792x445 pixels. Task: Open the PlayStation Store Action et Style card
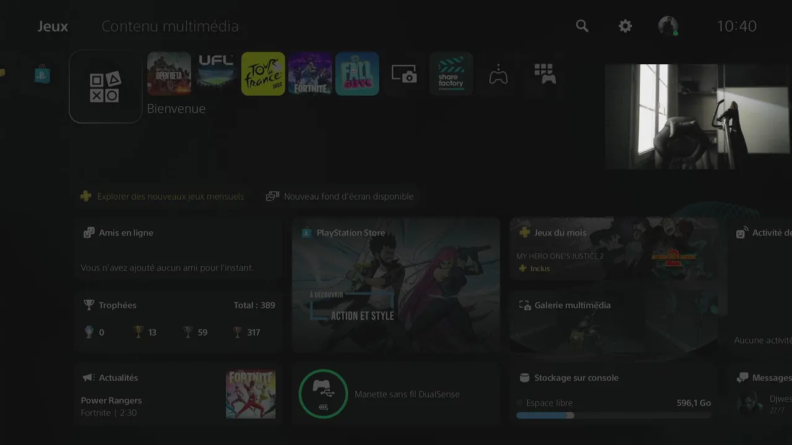(x=396, y=284)
